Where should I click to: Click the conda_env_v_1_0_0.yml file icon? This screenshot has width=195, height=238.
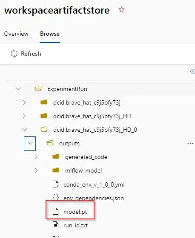[56, 184]
